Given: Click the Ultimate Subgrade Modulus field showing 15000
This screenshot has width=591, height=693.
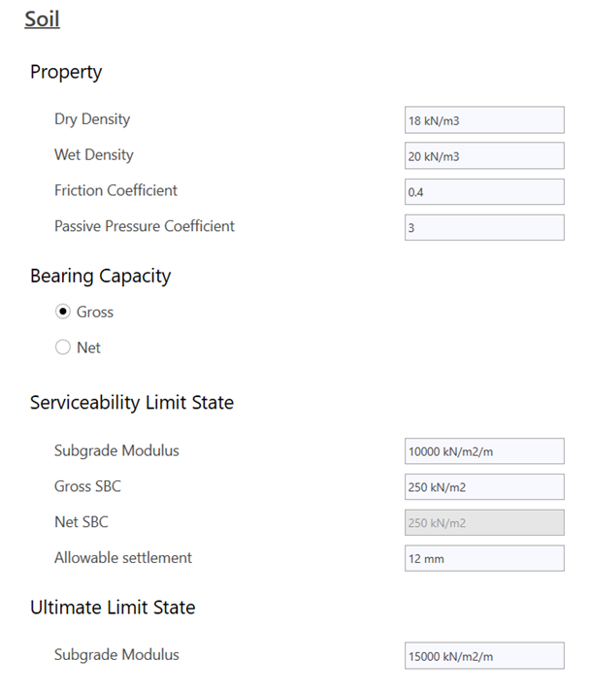Looking at the screenshot, I should (484, 656).
